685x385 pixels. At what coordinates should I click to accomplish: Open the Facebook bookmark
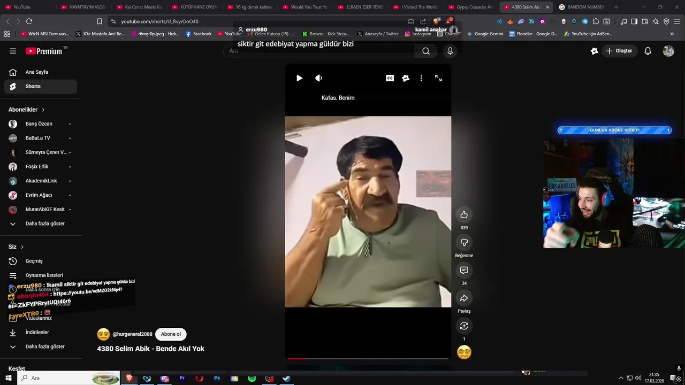198,34
